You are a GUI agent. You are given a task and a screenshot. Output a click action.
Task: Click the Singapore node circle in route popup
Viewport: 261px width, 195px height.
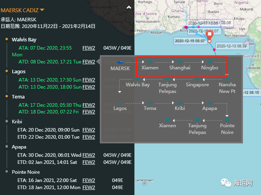coord(197,79)
